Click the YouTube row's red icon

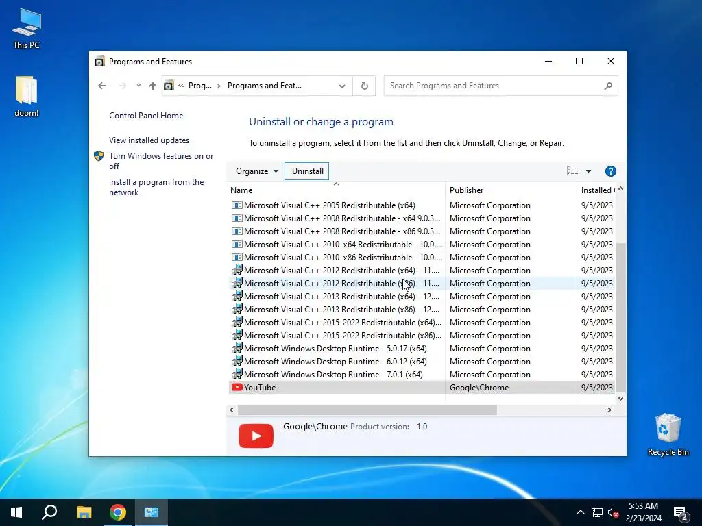pos(237,388)
